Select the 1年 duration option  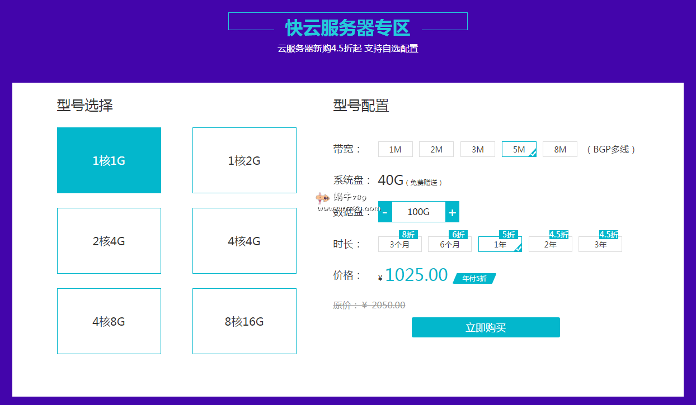500,244
